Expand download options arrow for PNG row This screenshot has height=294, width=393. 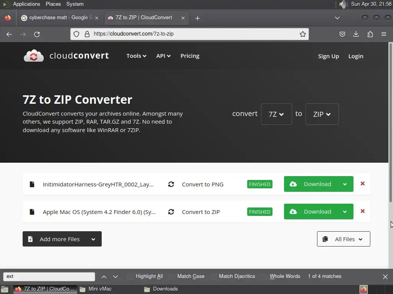[x=345, y=184]
